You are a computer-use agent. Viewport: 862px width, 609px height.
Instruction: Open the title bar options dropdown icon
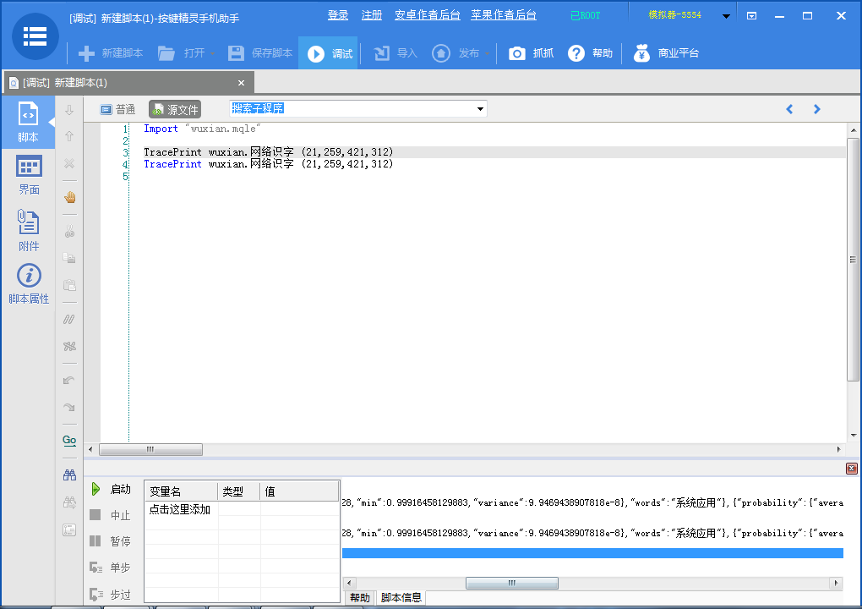751,16
